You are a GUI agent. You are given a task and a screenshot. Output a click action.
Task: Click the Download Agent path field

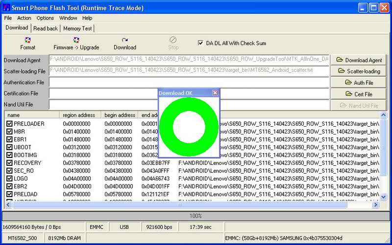click(189, 60)
